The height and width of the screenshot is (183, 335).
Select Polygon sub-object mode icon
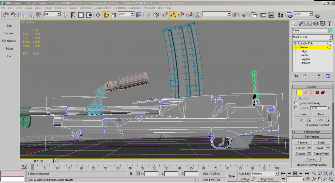pos(317,93)
